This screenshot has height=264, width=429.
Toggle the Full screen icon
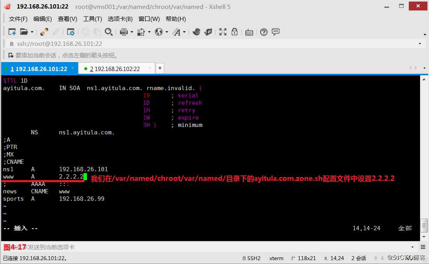coord(223,32)
